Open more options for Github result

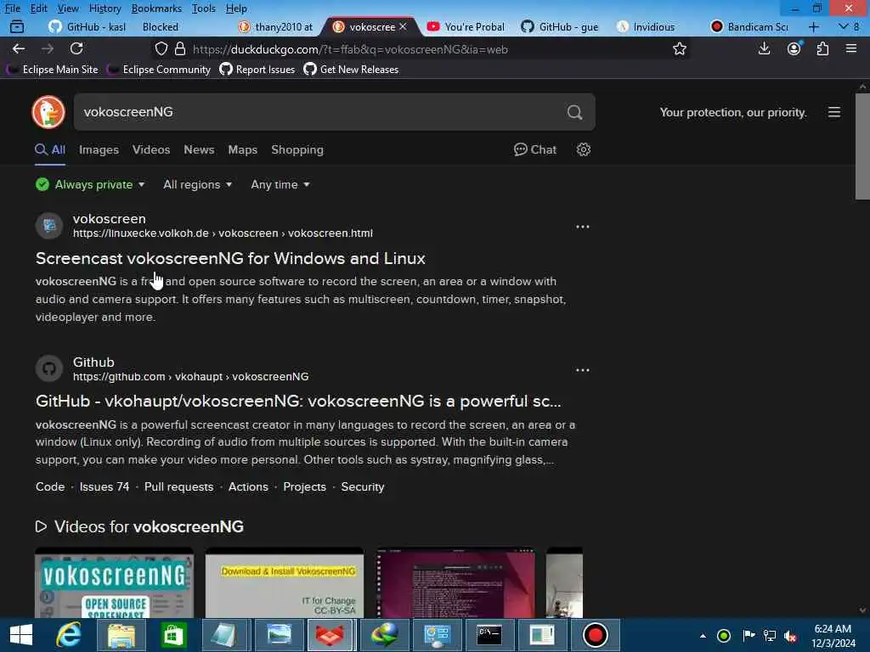tap(582, 370)
